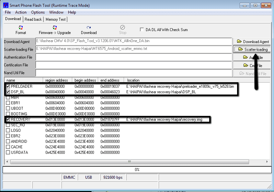Browse with the Download Agent folder button

point(253,41)
